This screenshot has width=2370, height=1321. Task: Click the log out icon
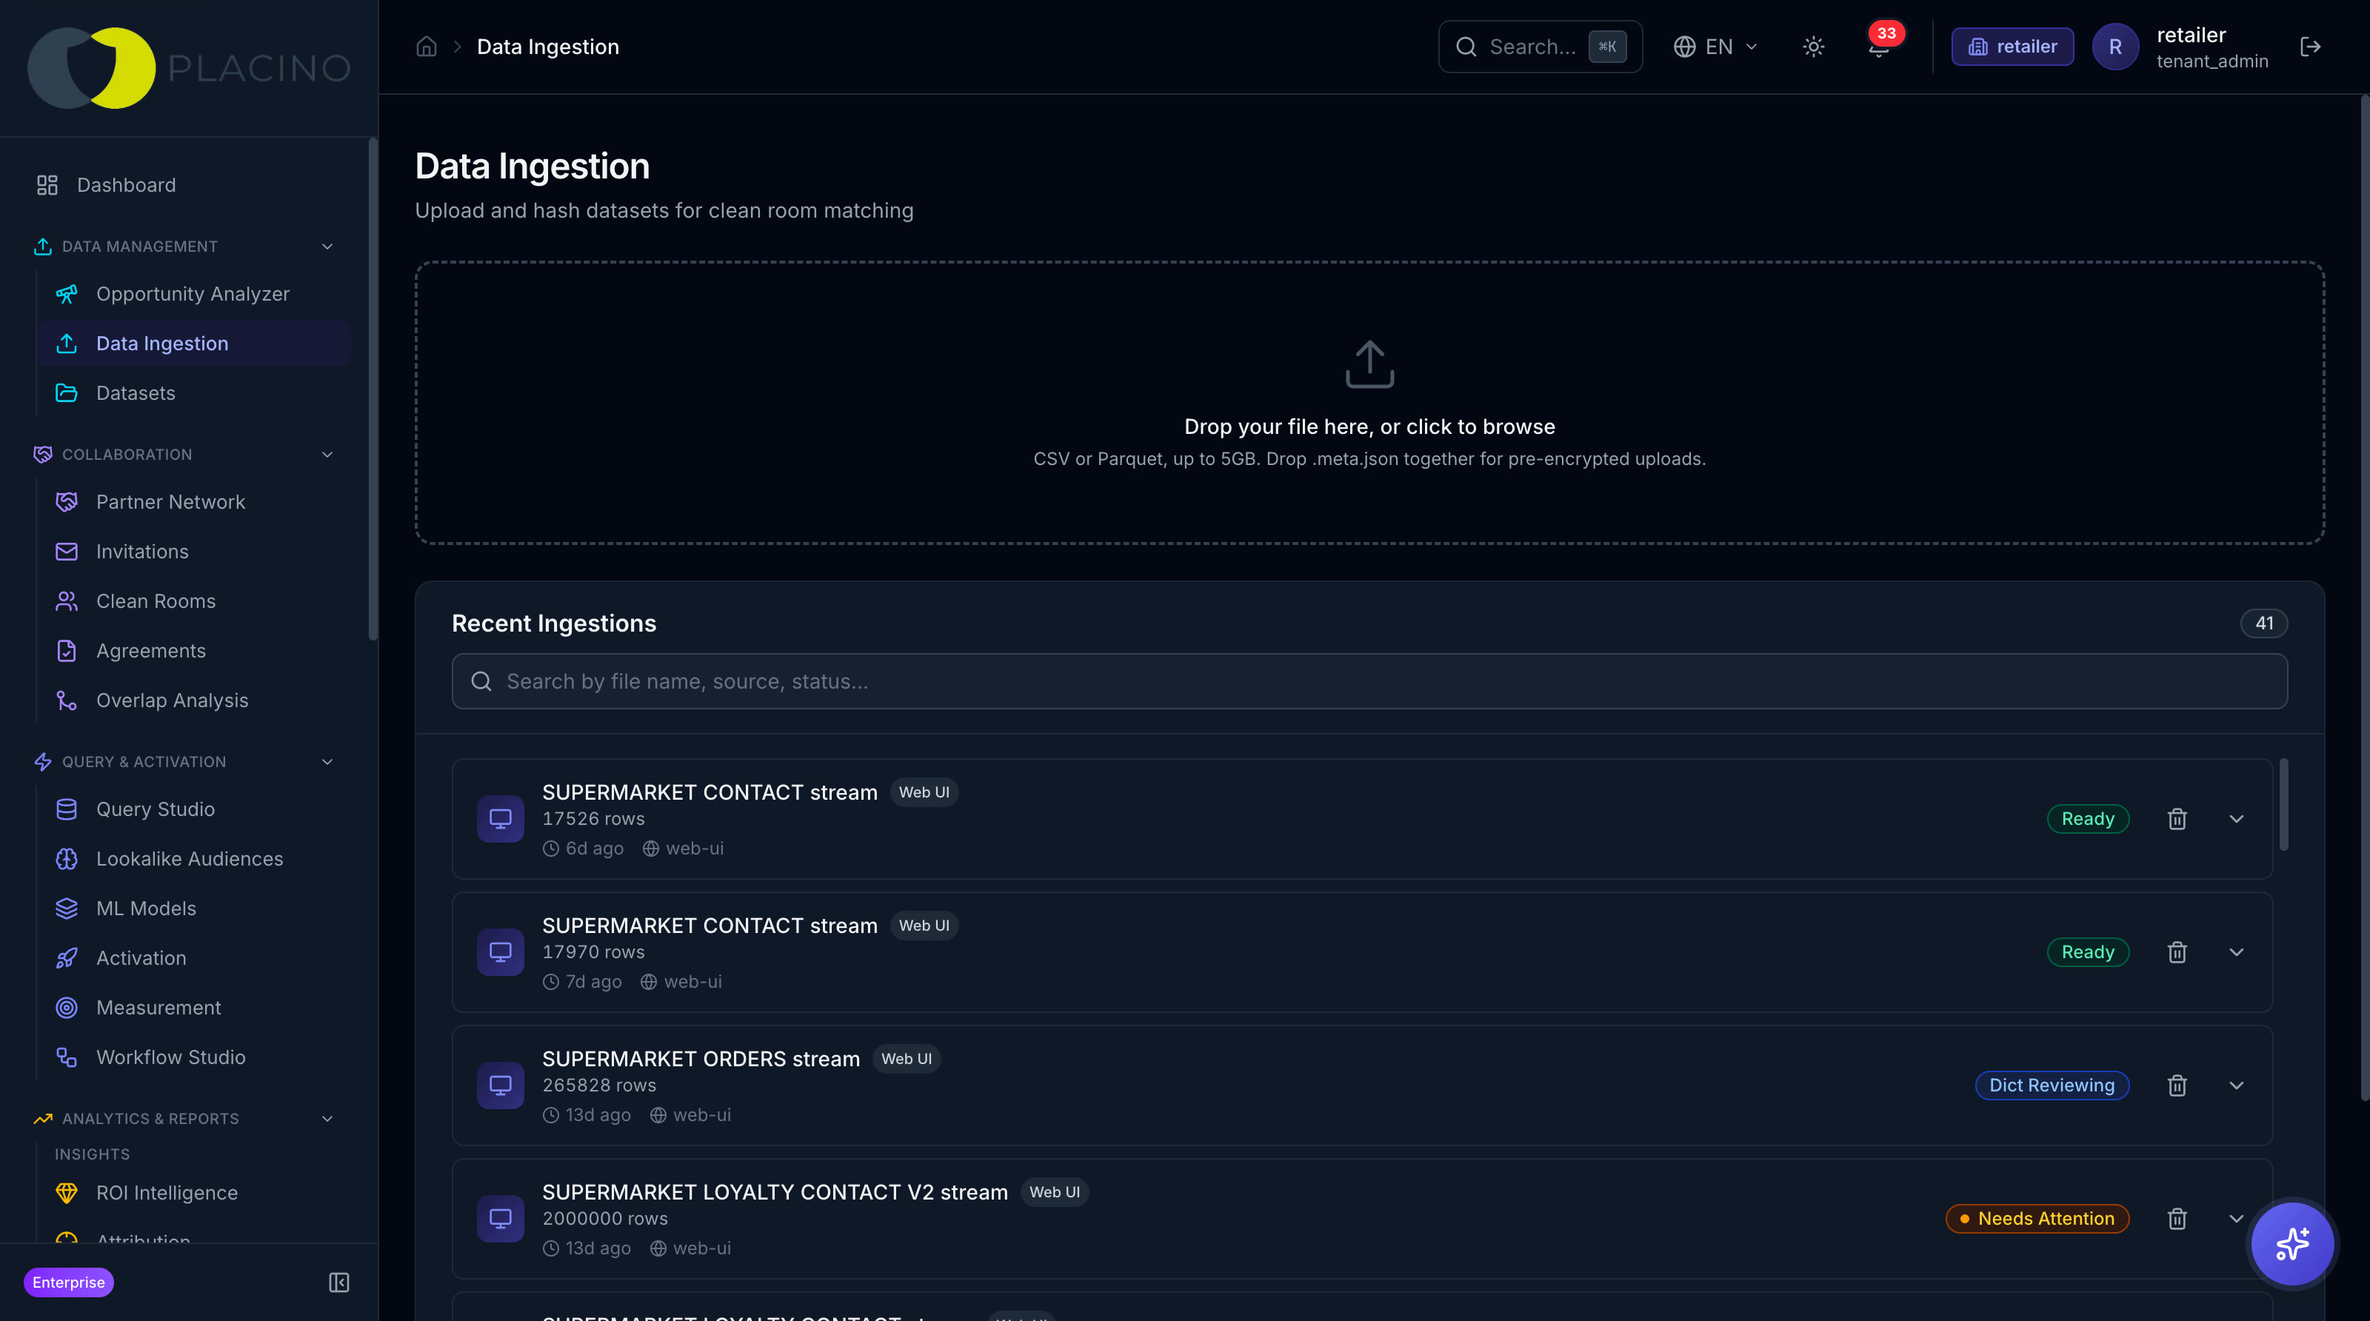pos(2309,47)
